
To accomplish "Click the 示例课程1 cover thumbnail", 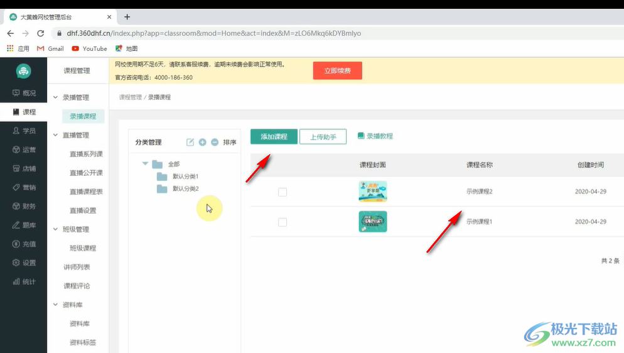I will [372, 222].
